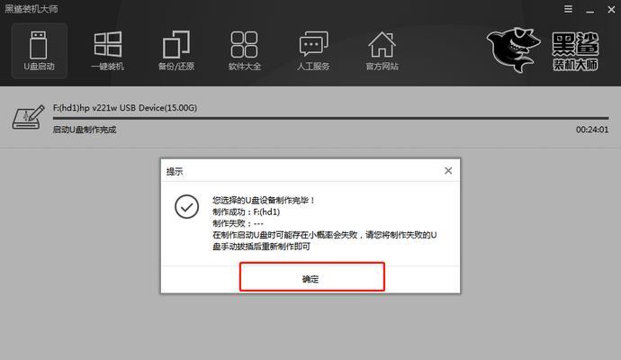Click the 提示 dialog title

pyautogui.click(x=175, y=172)
